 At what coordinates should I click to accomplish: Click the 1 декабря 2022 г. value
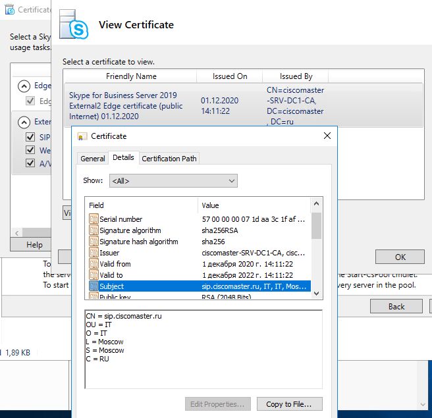click(247, 275)
